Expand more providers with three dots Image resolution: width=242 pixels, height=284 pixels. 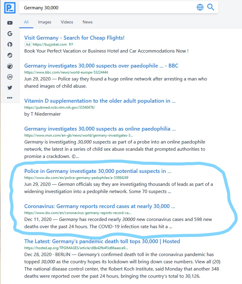[10, 98]
